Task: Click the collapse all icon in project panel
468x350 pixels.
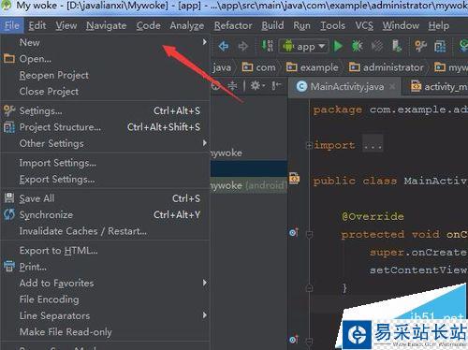Action: 232,85
